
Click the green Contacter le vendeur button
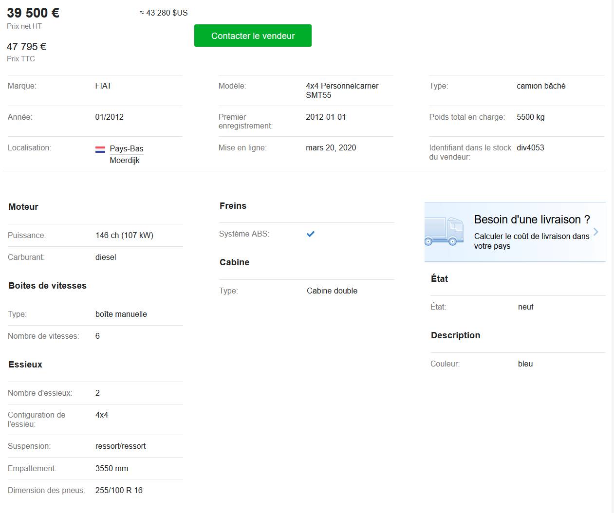253,36
